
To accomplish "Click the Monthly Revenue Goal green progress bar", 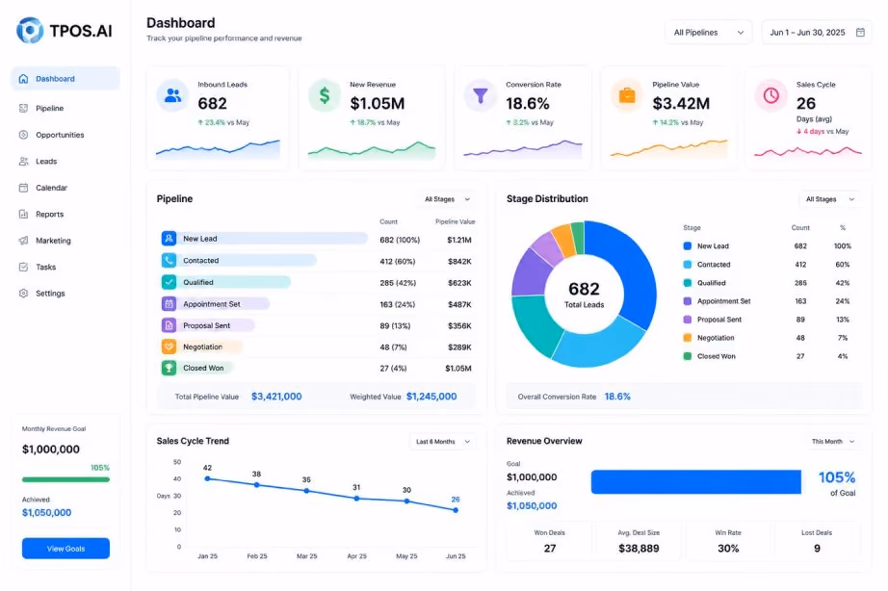I will [65, 479].
